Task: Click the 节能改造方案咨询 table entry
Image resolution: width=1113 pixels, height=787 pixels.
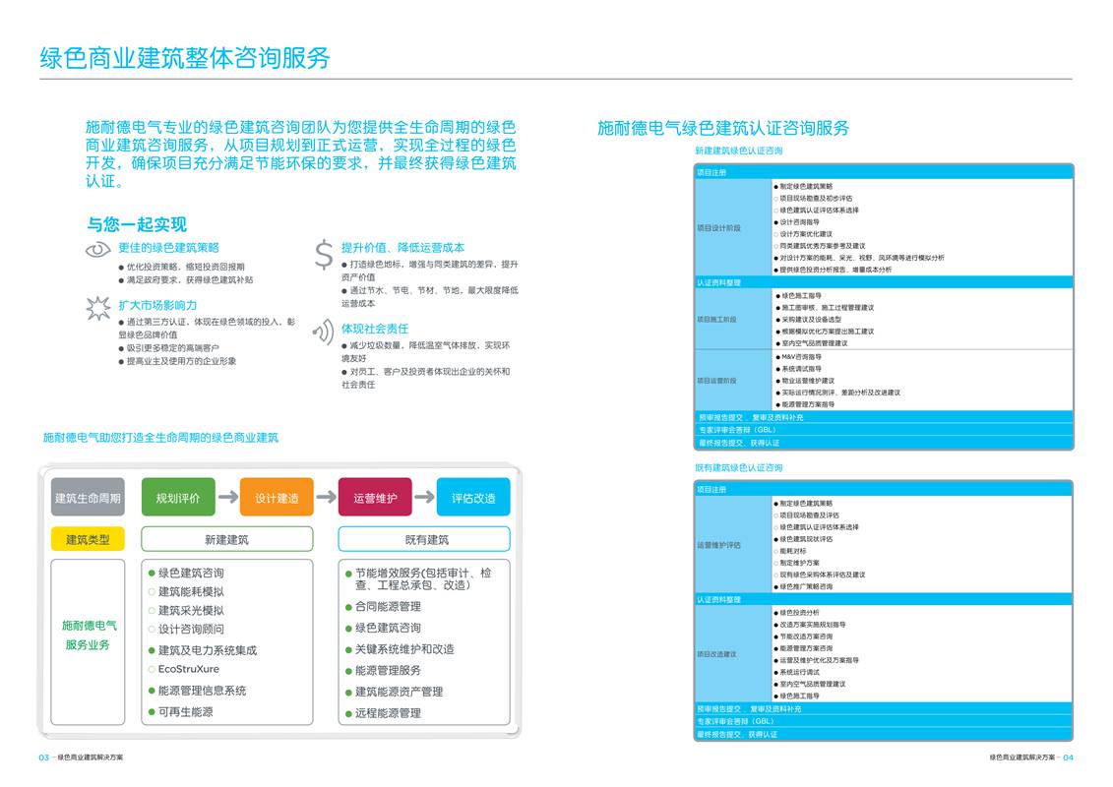Action: pos(804,636)
